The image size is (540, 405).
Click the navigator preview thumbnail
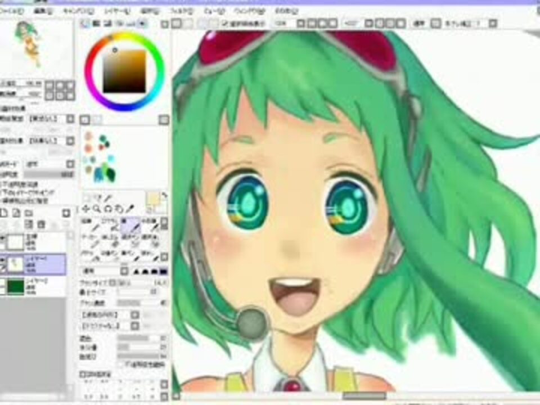[x=36, y=48]
